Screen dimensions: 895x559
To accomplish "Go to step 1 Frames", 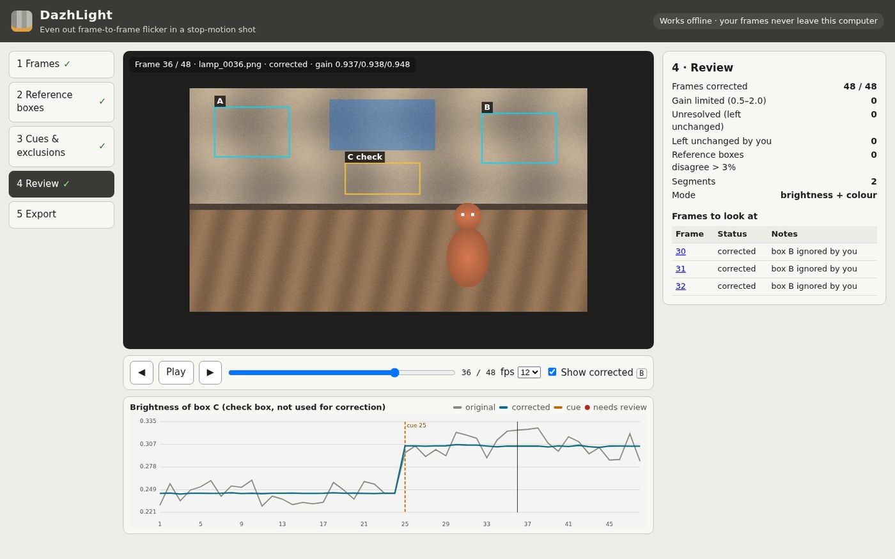I will coord(61,65).
